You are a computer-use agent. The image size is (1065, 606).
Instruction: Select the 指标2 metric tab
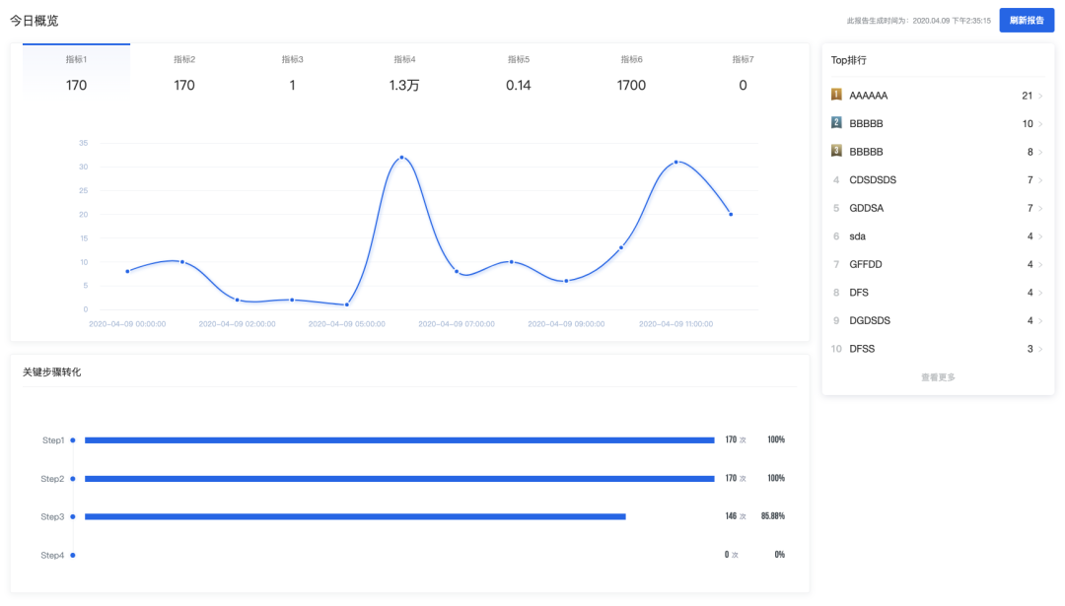click(x=184, y=73)
